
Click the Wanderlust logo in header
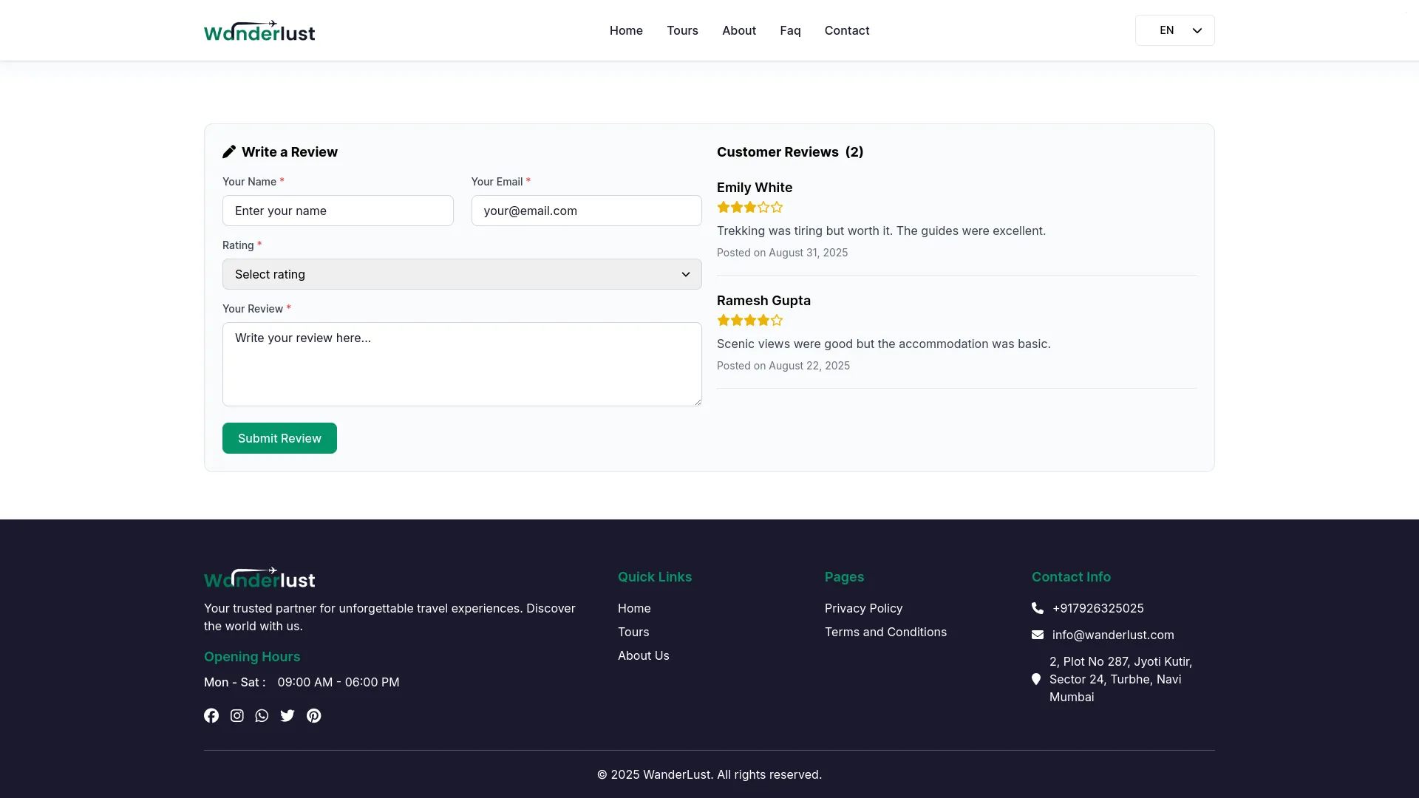coord(259,31)
